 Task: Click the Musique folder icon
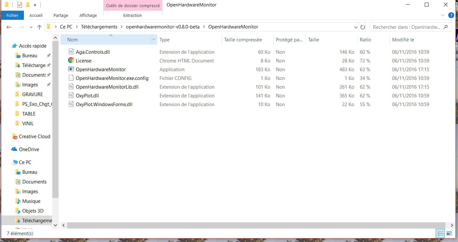coord(18,201)
